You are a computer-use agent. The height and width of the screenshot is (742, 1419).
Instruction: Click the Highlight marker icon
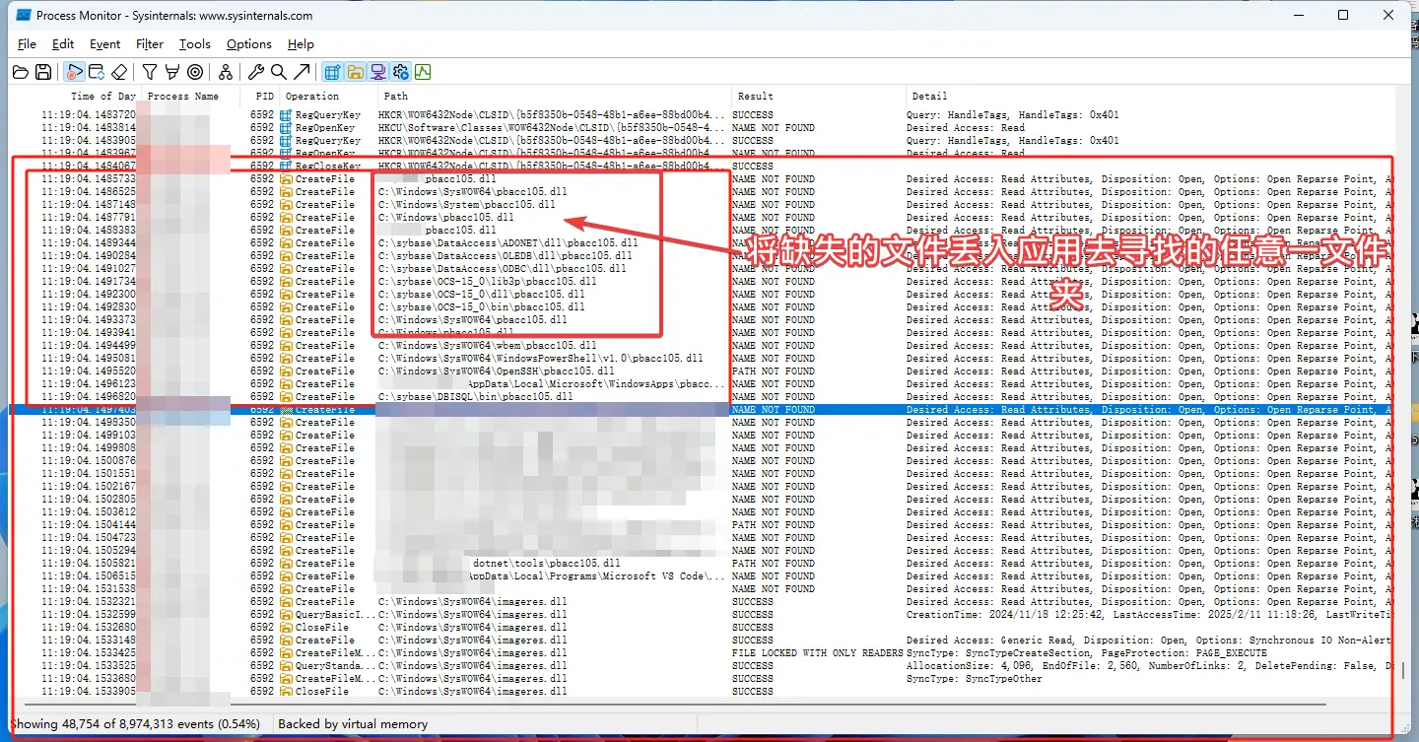(x=171, y=72)
